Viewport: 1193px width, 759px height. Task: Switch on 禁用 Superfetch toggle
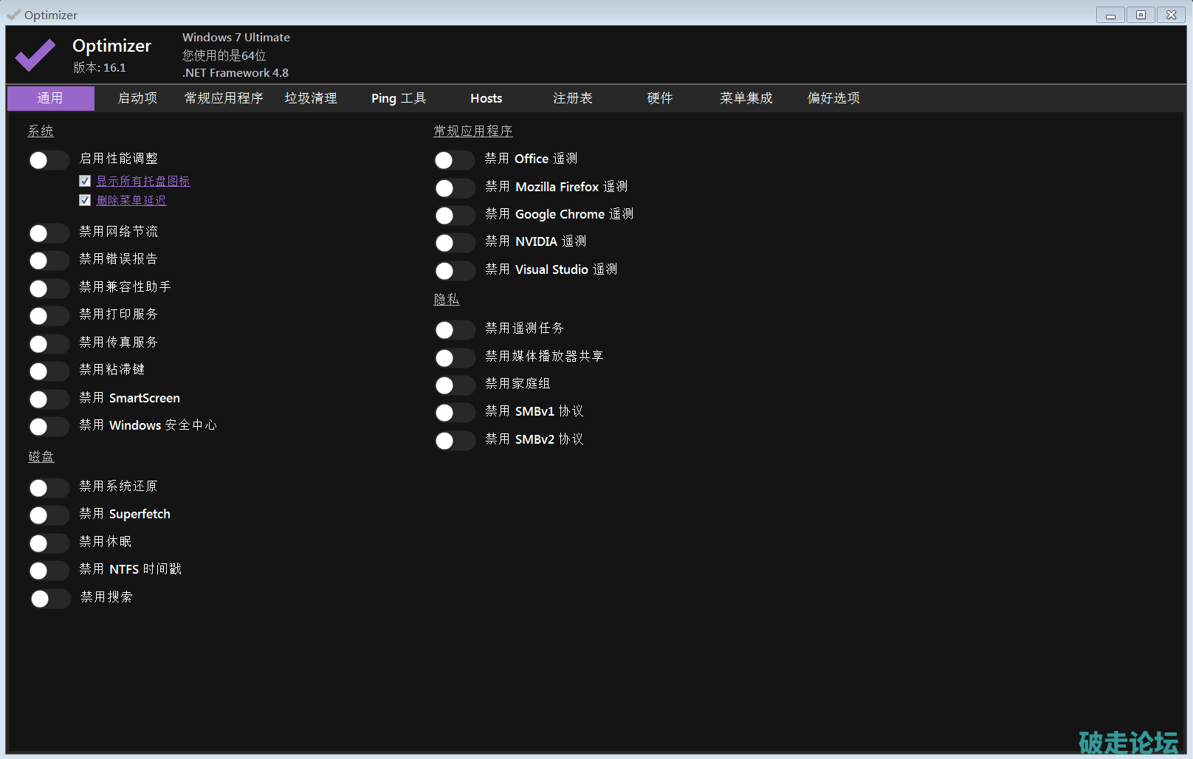(x=49, y=515)
